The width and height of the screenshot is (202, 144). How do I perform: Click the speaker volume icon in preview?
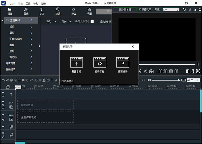pyautogui.click(x=198, y=64)
